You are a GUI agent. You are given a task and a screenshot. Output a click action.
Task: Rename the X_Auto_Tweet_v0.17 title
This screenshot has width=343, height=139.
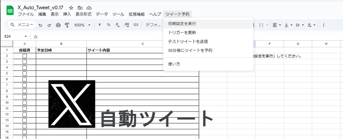tap(41, 8)
